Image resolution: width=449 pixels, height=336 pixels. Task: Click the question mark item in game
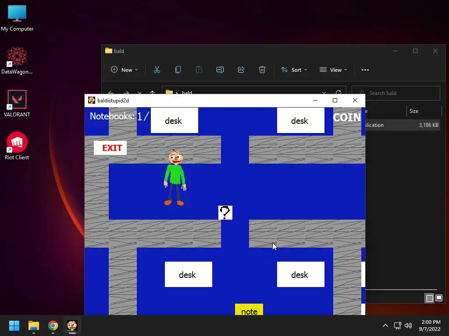point(225,213)
